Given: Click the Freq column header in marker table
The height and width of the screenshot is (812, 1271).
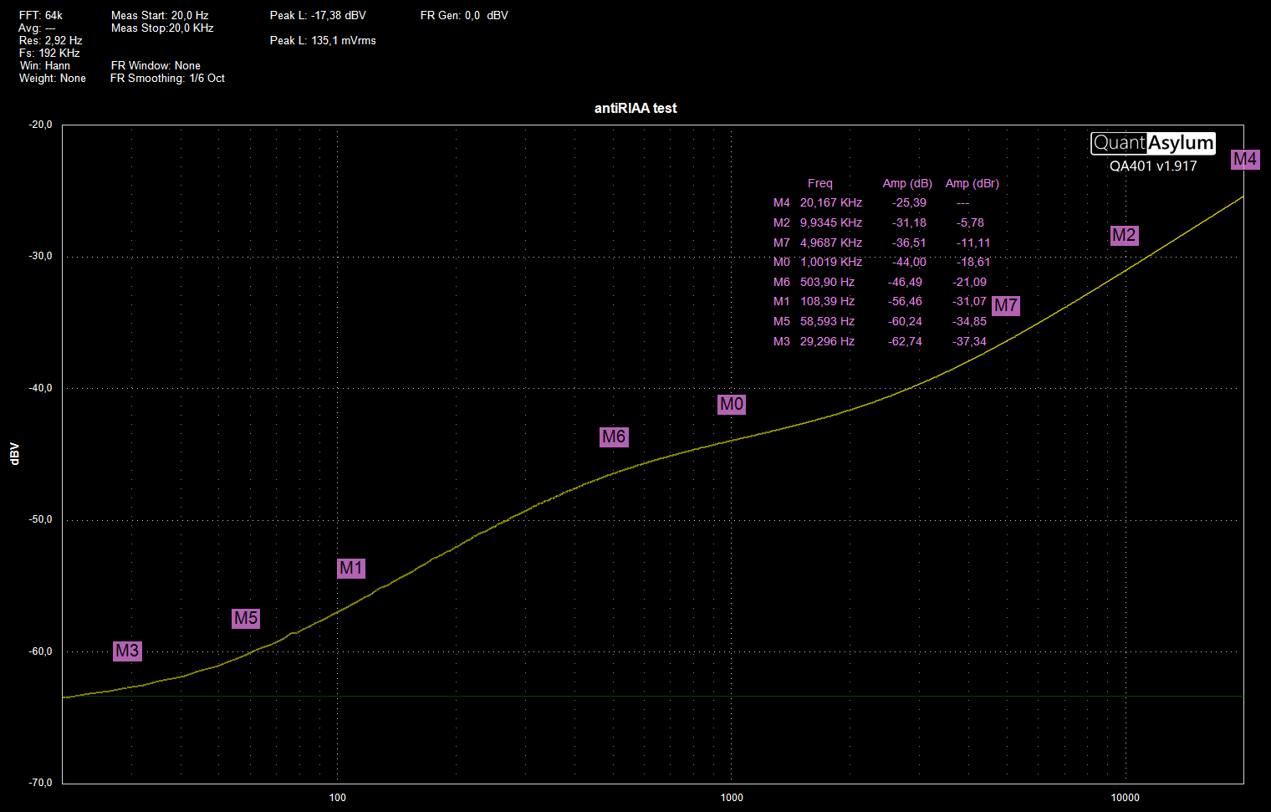Looking at the screenshot, I should coord(819,183).
